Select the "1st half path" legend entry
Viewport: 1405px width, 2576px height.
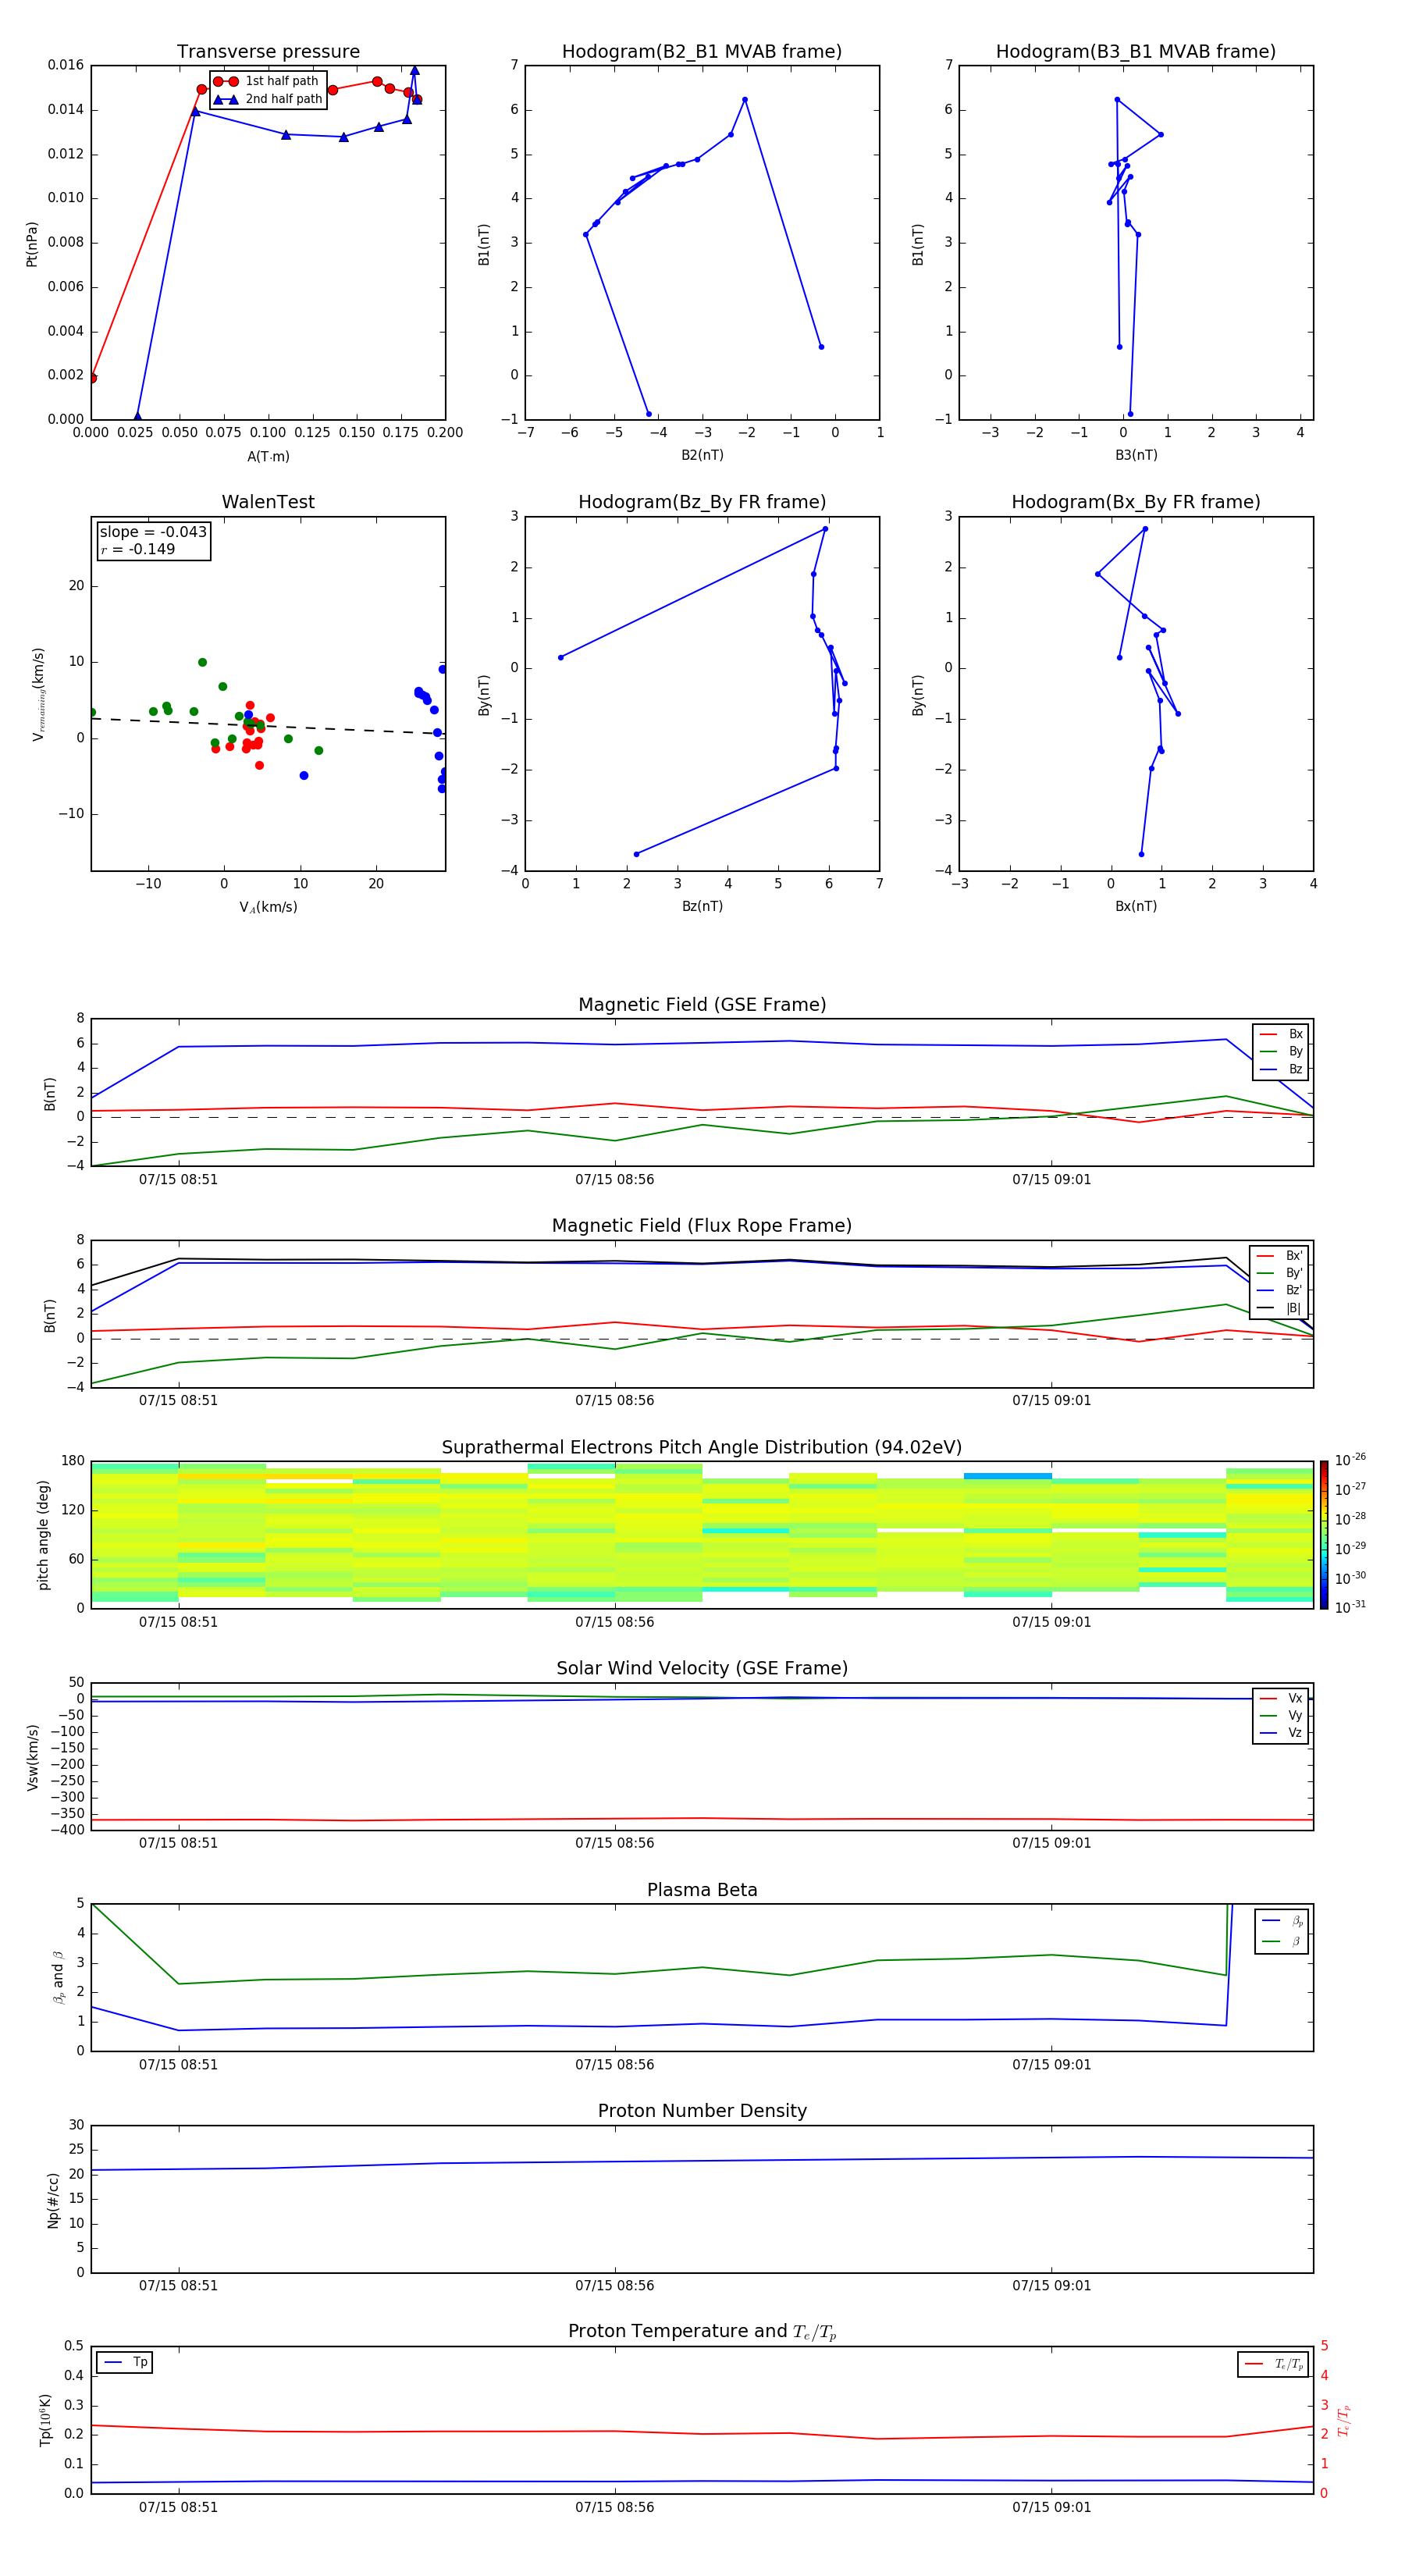pyautogui.click(x=267, y=81)
